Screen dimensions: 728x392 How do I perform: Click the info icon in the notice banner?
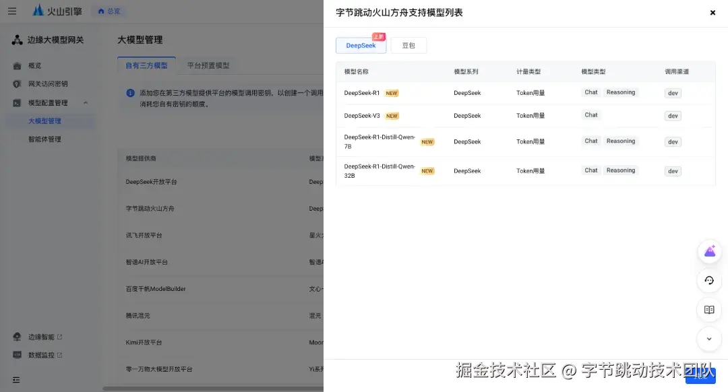point(131,93)
